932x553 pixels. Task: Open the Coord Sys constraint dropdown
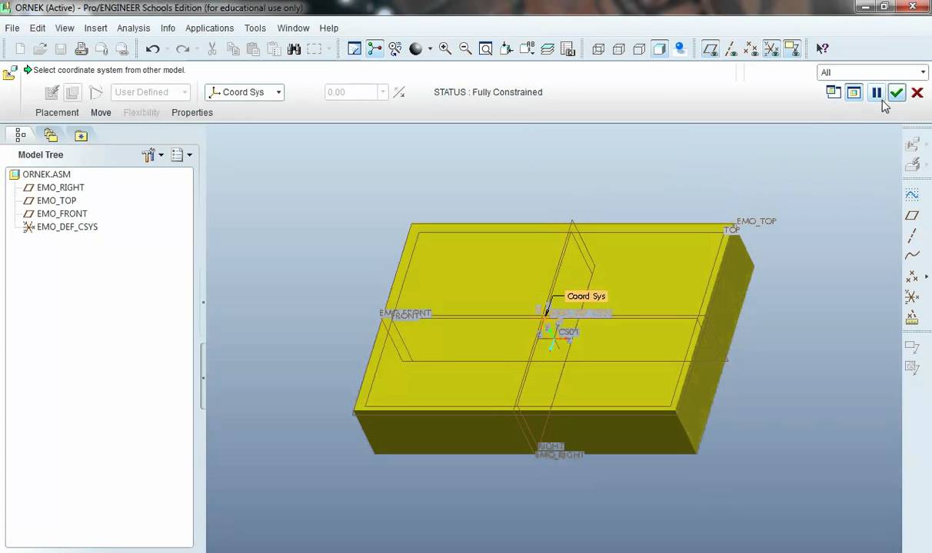point(278,92)
